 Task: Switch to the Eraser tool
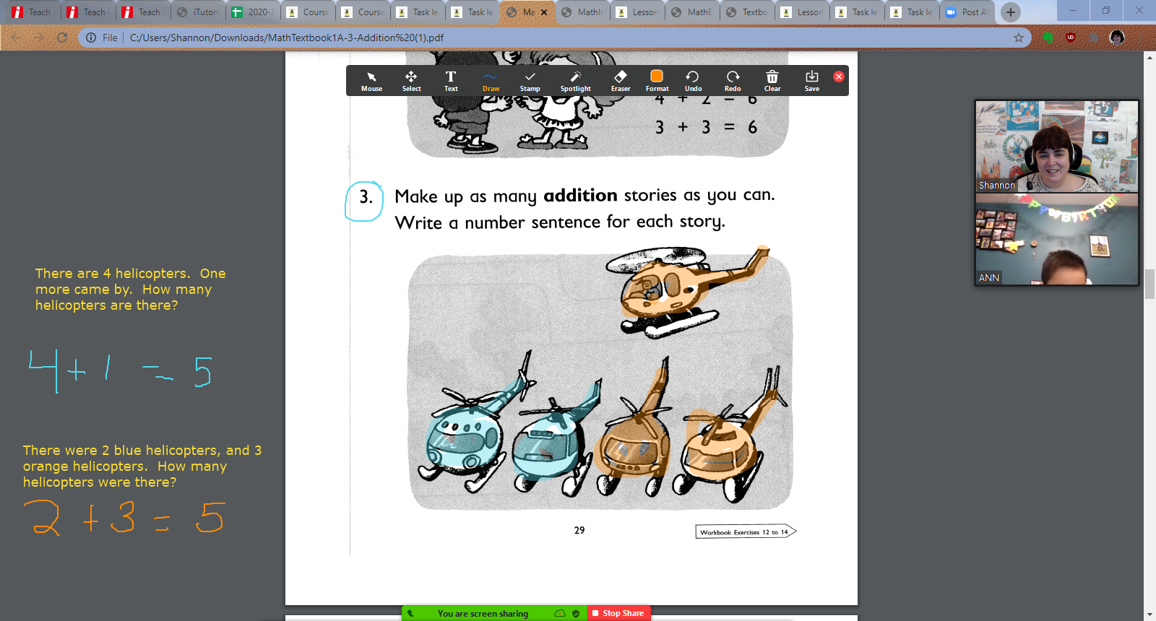click(621, 81)
